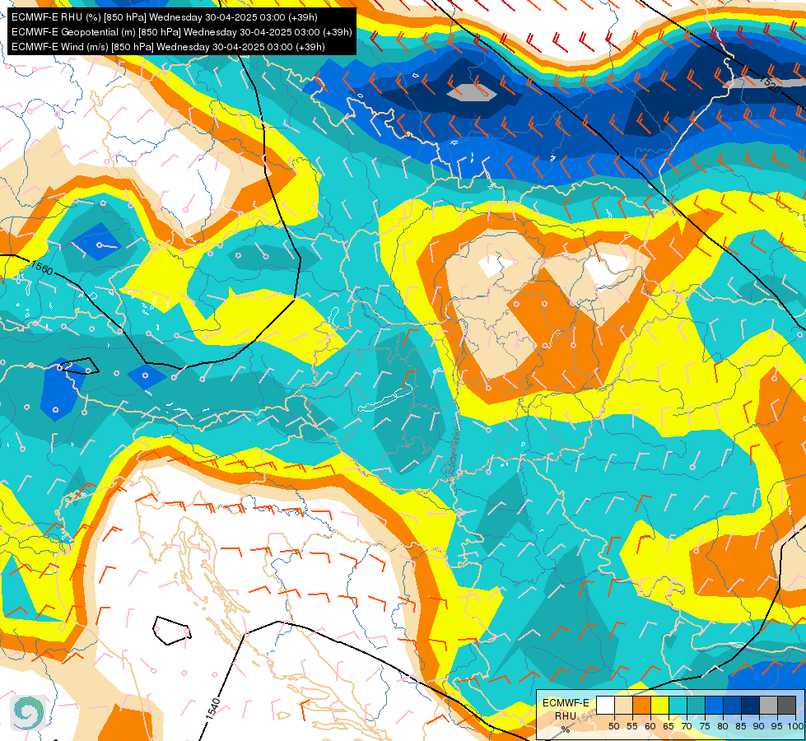Click the legend value 80
806x741 pixels.
click(723, 726)
